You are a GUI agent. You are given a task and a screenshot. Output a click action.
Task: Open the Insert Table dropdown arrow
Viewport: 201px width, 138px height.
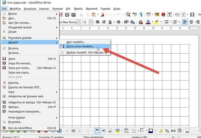tap(153, 14)
